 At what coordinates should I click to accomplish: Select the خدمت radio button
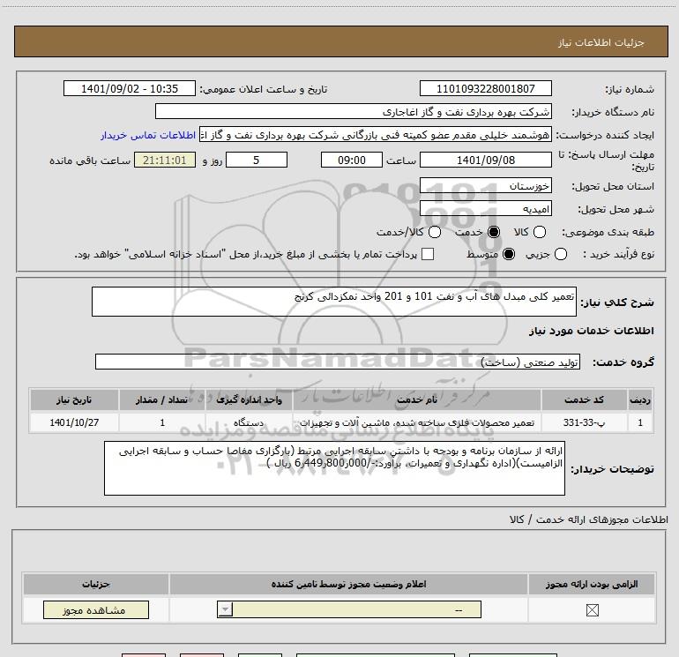493,232
